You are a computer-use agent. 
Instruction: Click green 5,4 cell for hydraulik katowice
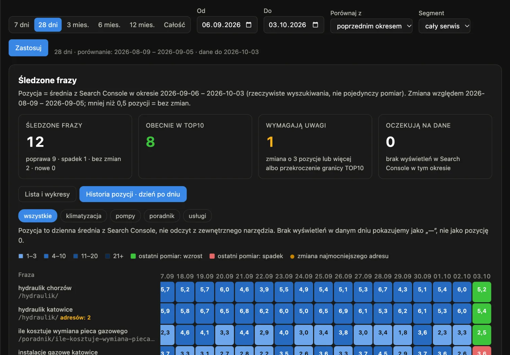pyautogui.click(x=482, y=313)
